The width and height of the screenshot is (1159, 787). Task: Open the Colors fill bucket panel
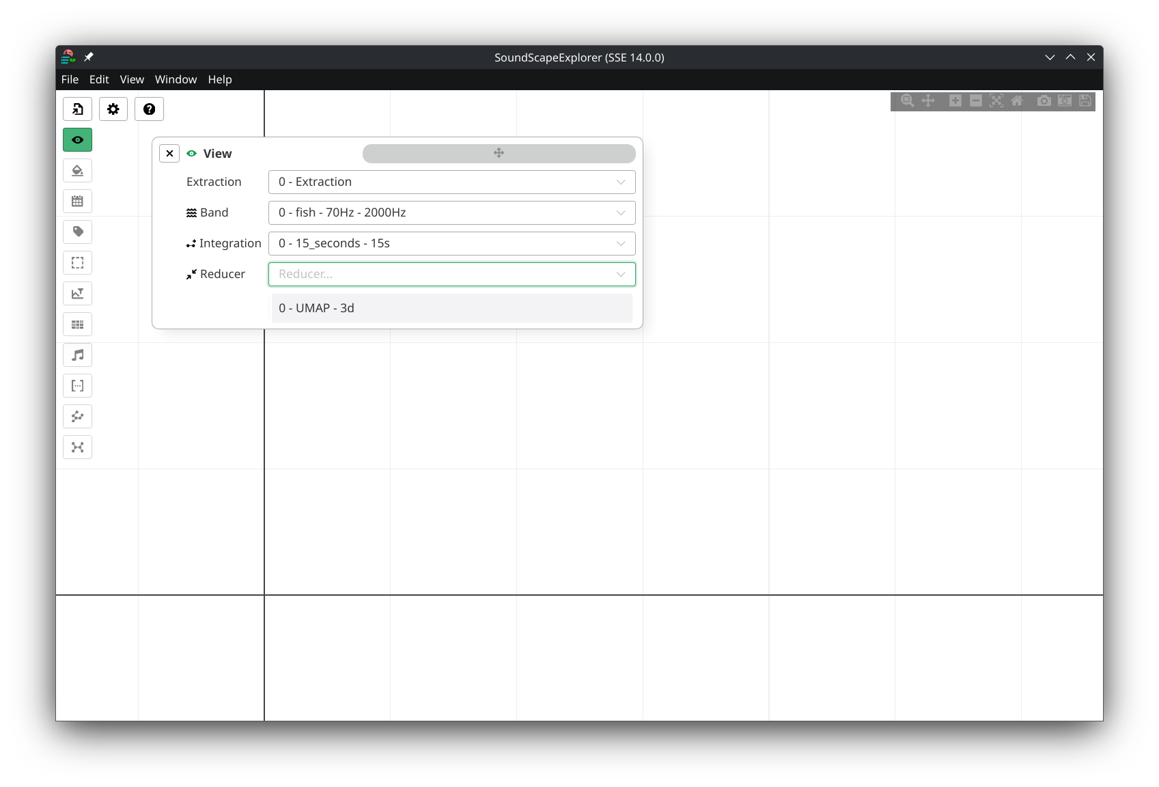77,171
